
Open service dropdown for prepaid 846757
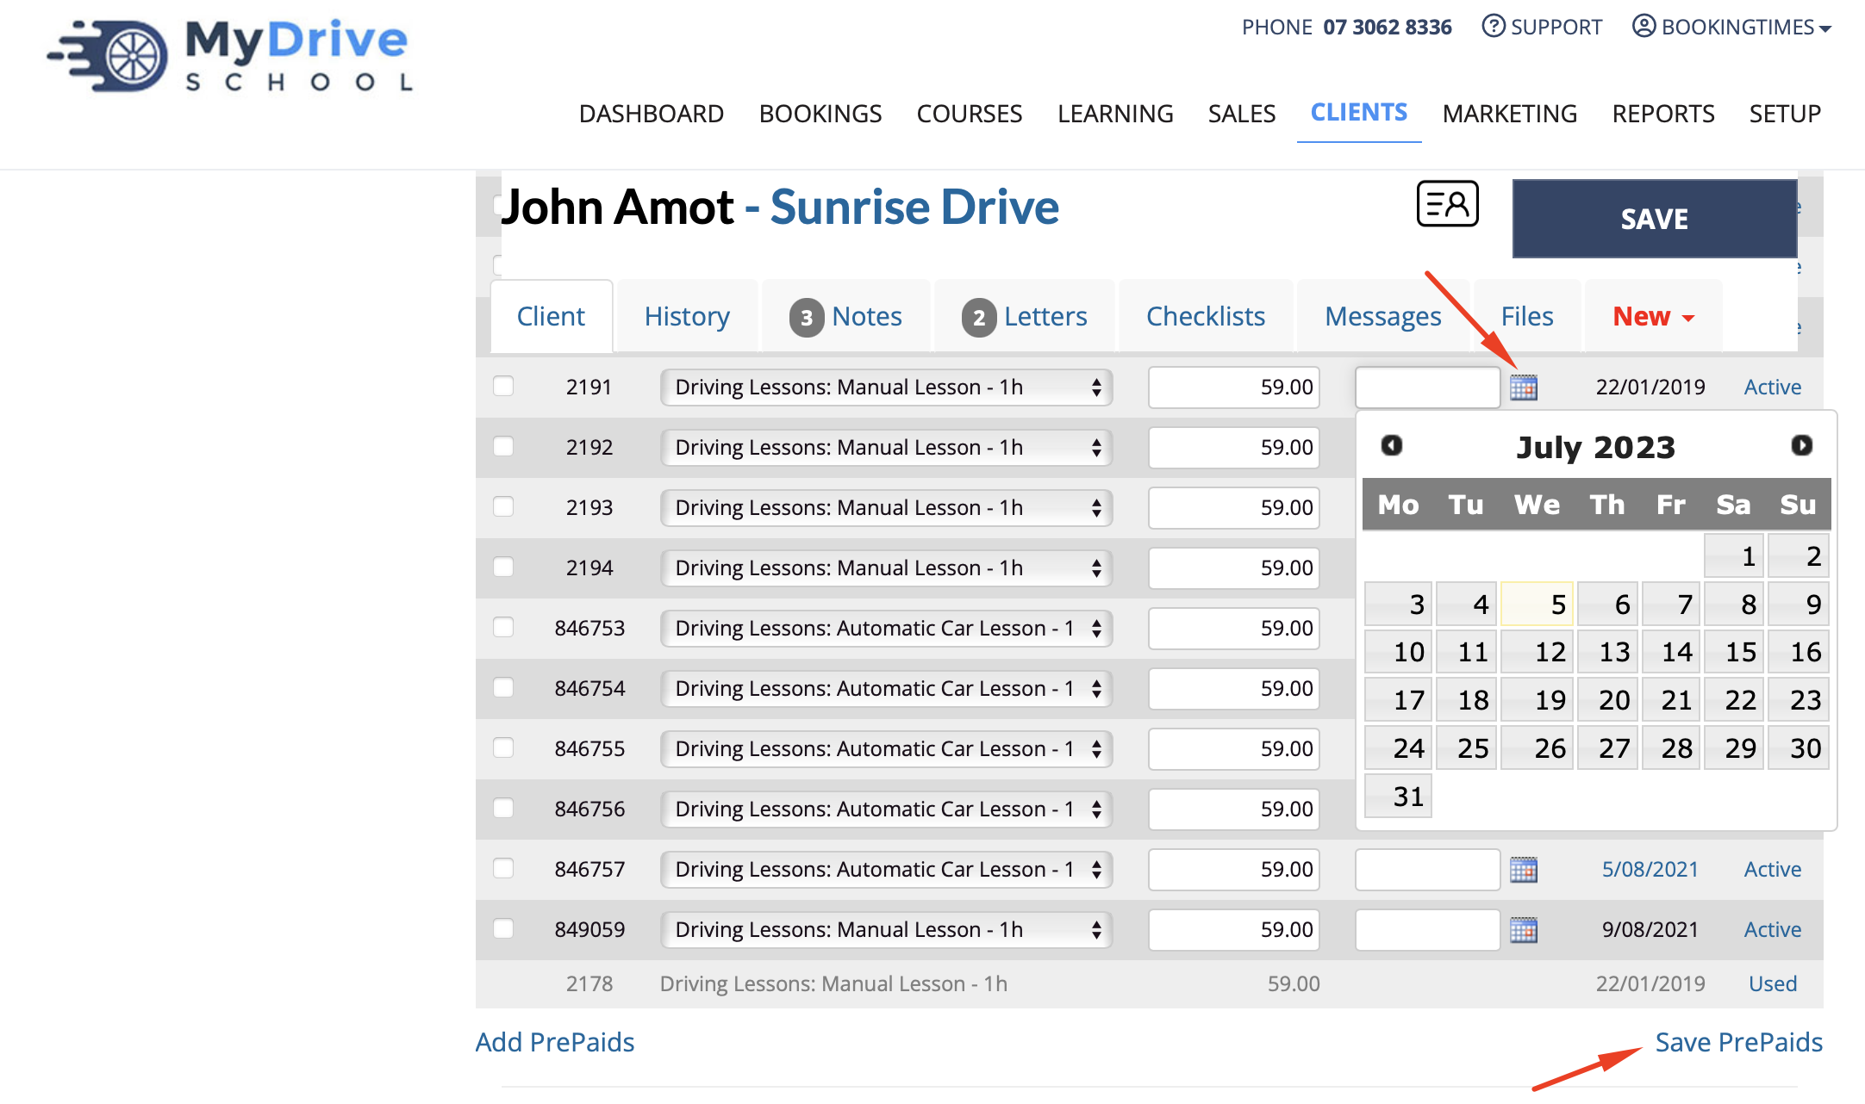(886, 870)
